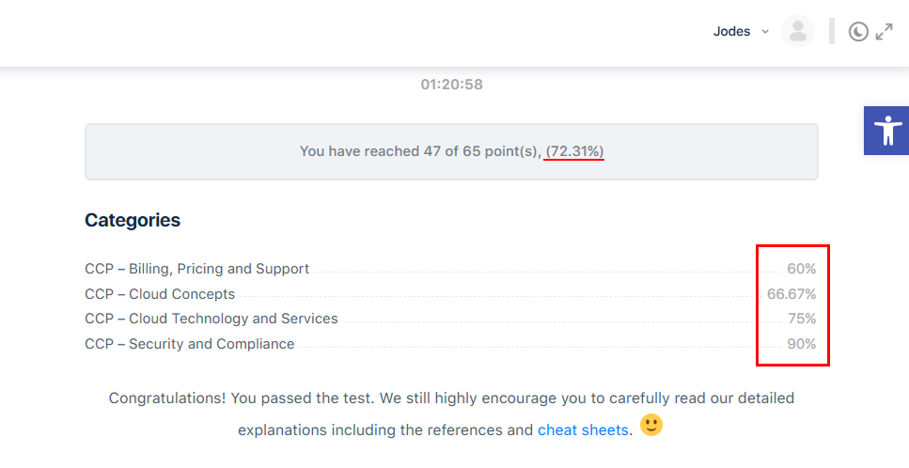Image resolution: width=909 pixels, height=468 pixels.
Task: Enter fullscreen with expand arrows icon
Action: coord(884,31)
